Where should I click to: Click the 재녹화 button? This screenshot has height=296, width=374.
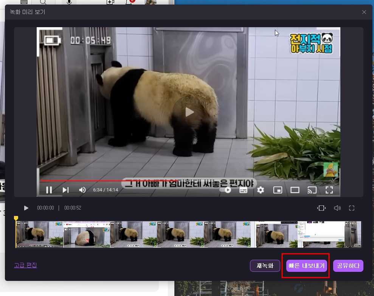coord(265,265)
